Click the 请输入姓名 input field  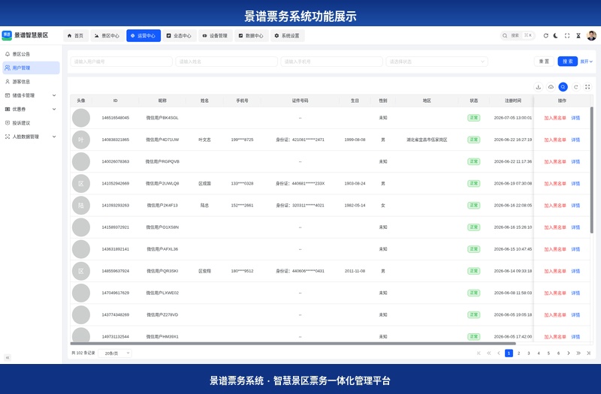(x=227, y=62)
